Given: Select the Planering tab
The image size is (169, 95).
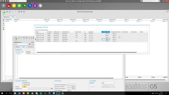Looking at the screenshot, I should (x=30, y=47).
